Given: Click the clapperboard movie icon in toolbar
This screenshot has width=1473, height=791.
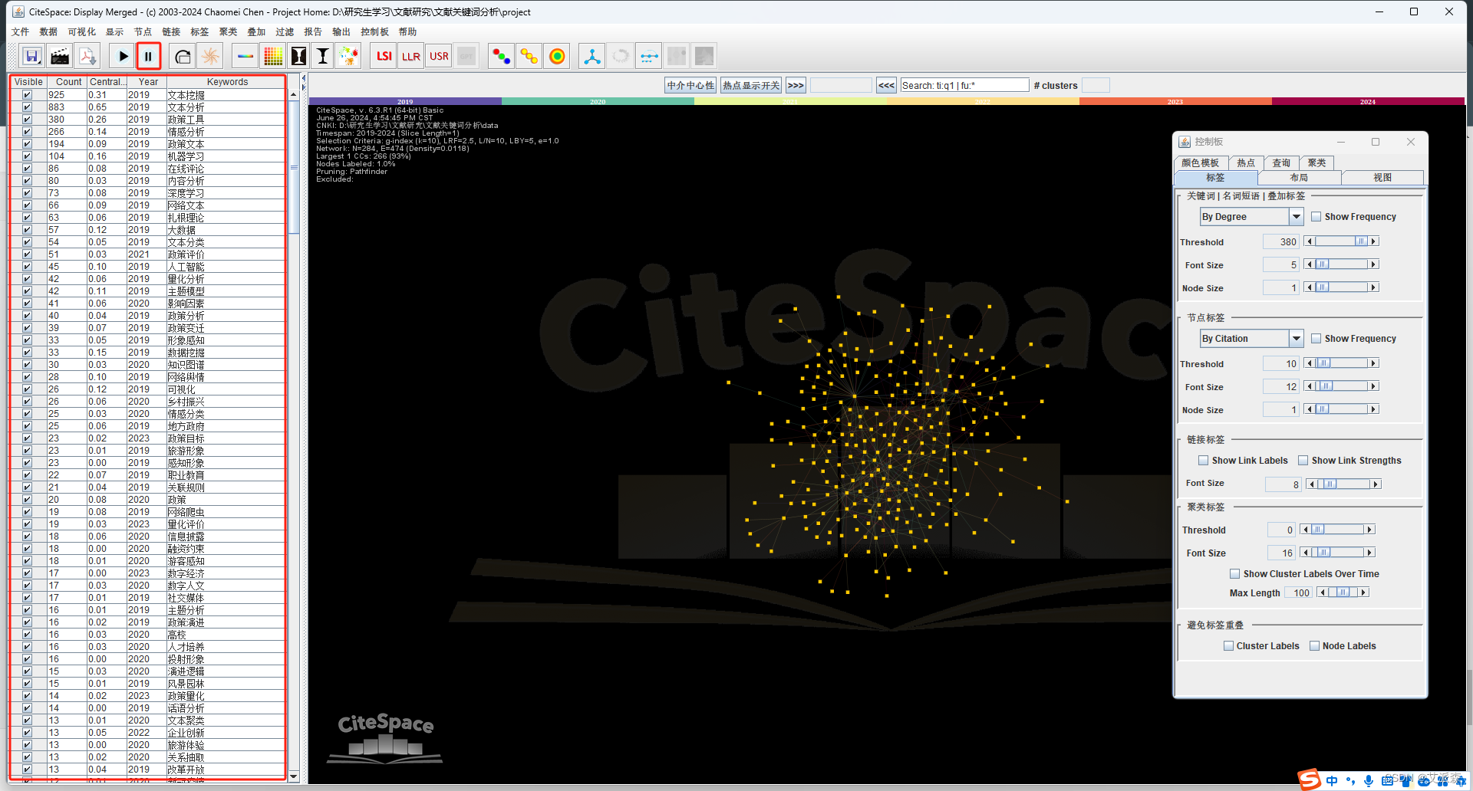Looking at the screenshot, I should pyautogui.click(x=60, y=56).
